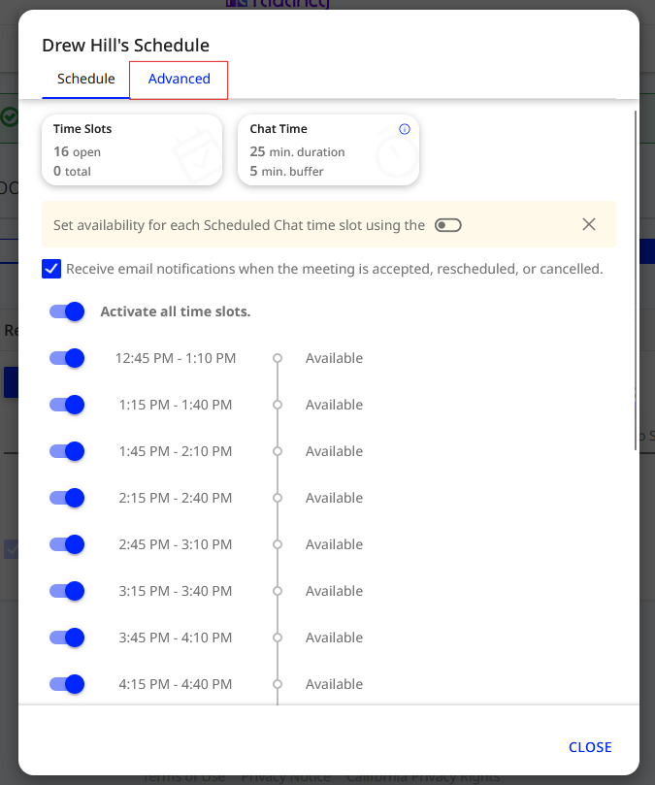This screenshot has height=785, width=655.
Task: Disable the 3:45 PM - 4:10 PM slot toggle
Action: point(67,638)
